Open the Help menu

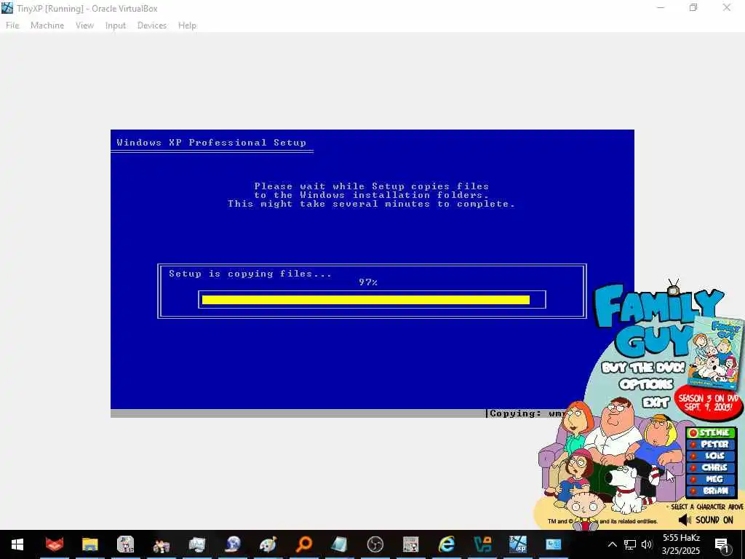pos(187,25)
